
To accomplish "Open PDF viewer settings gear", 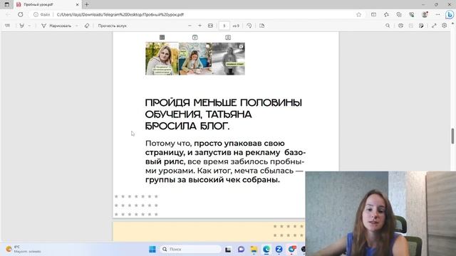I will 444,26.
